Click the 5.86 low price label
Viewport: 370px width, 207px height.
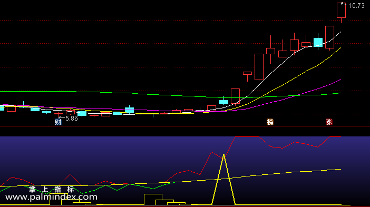click(x=72, y=119)
